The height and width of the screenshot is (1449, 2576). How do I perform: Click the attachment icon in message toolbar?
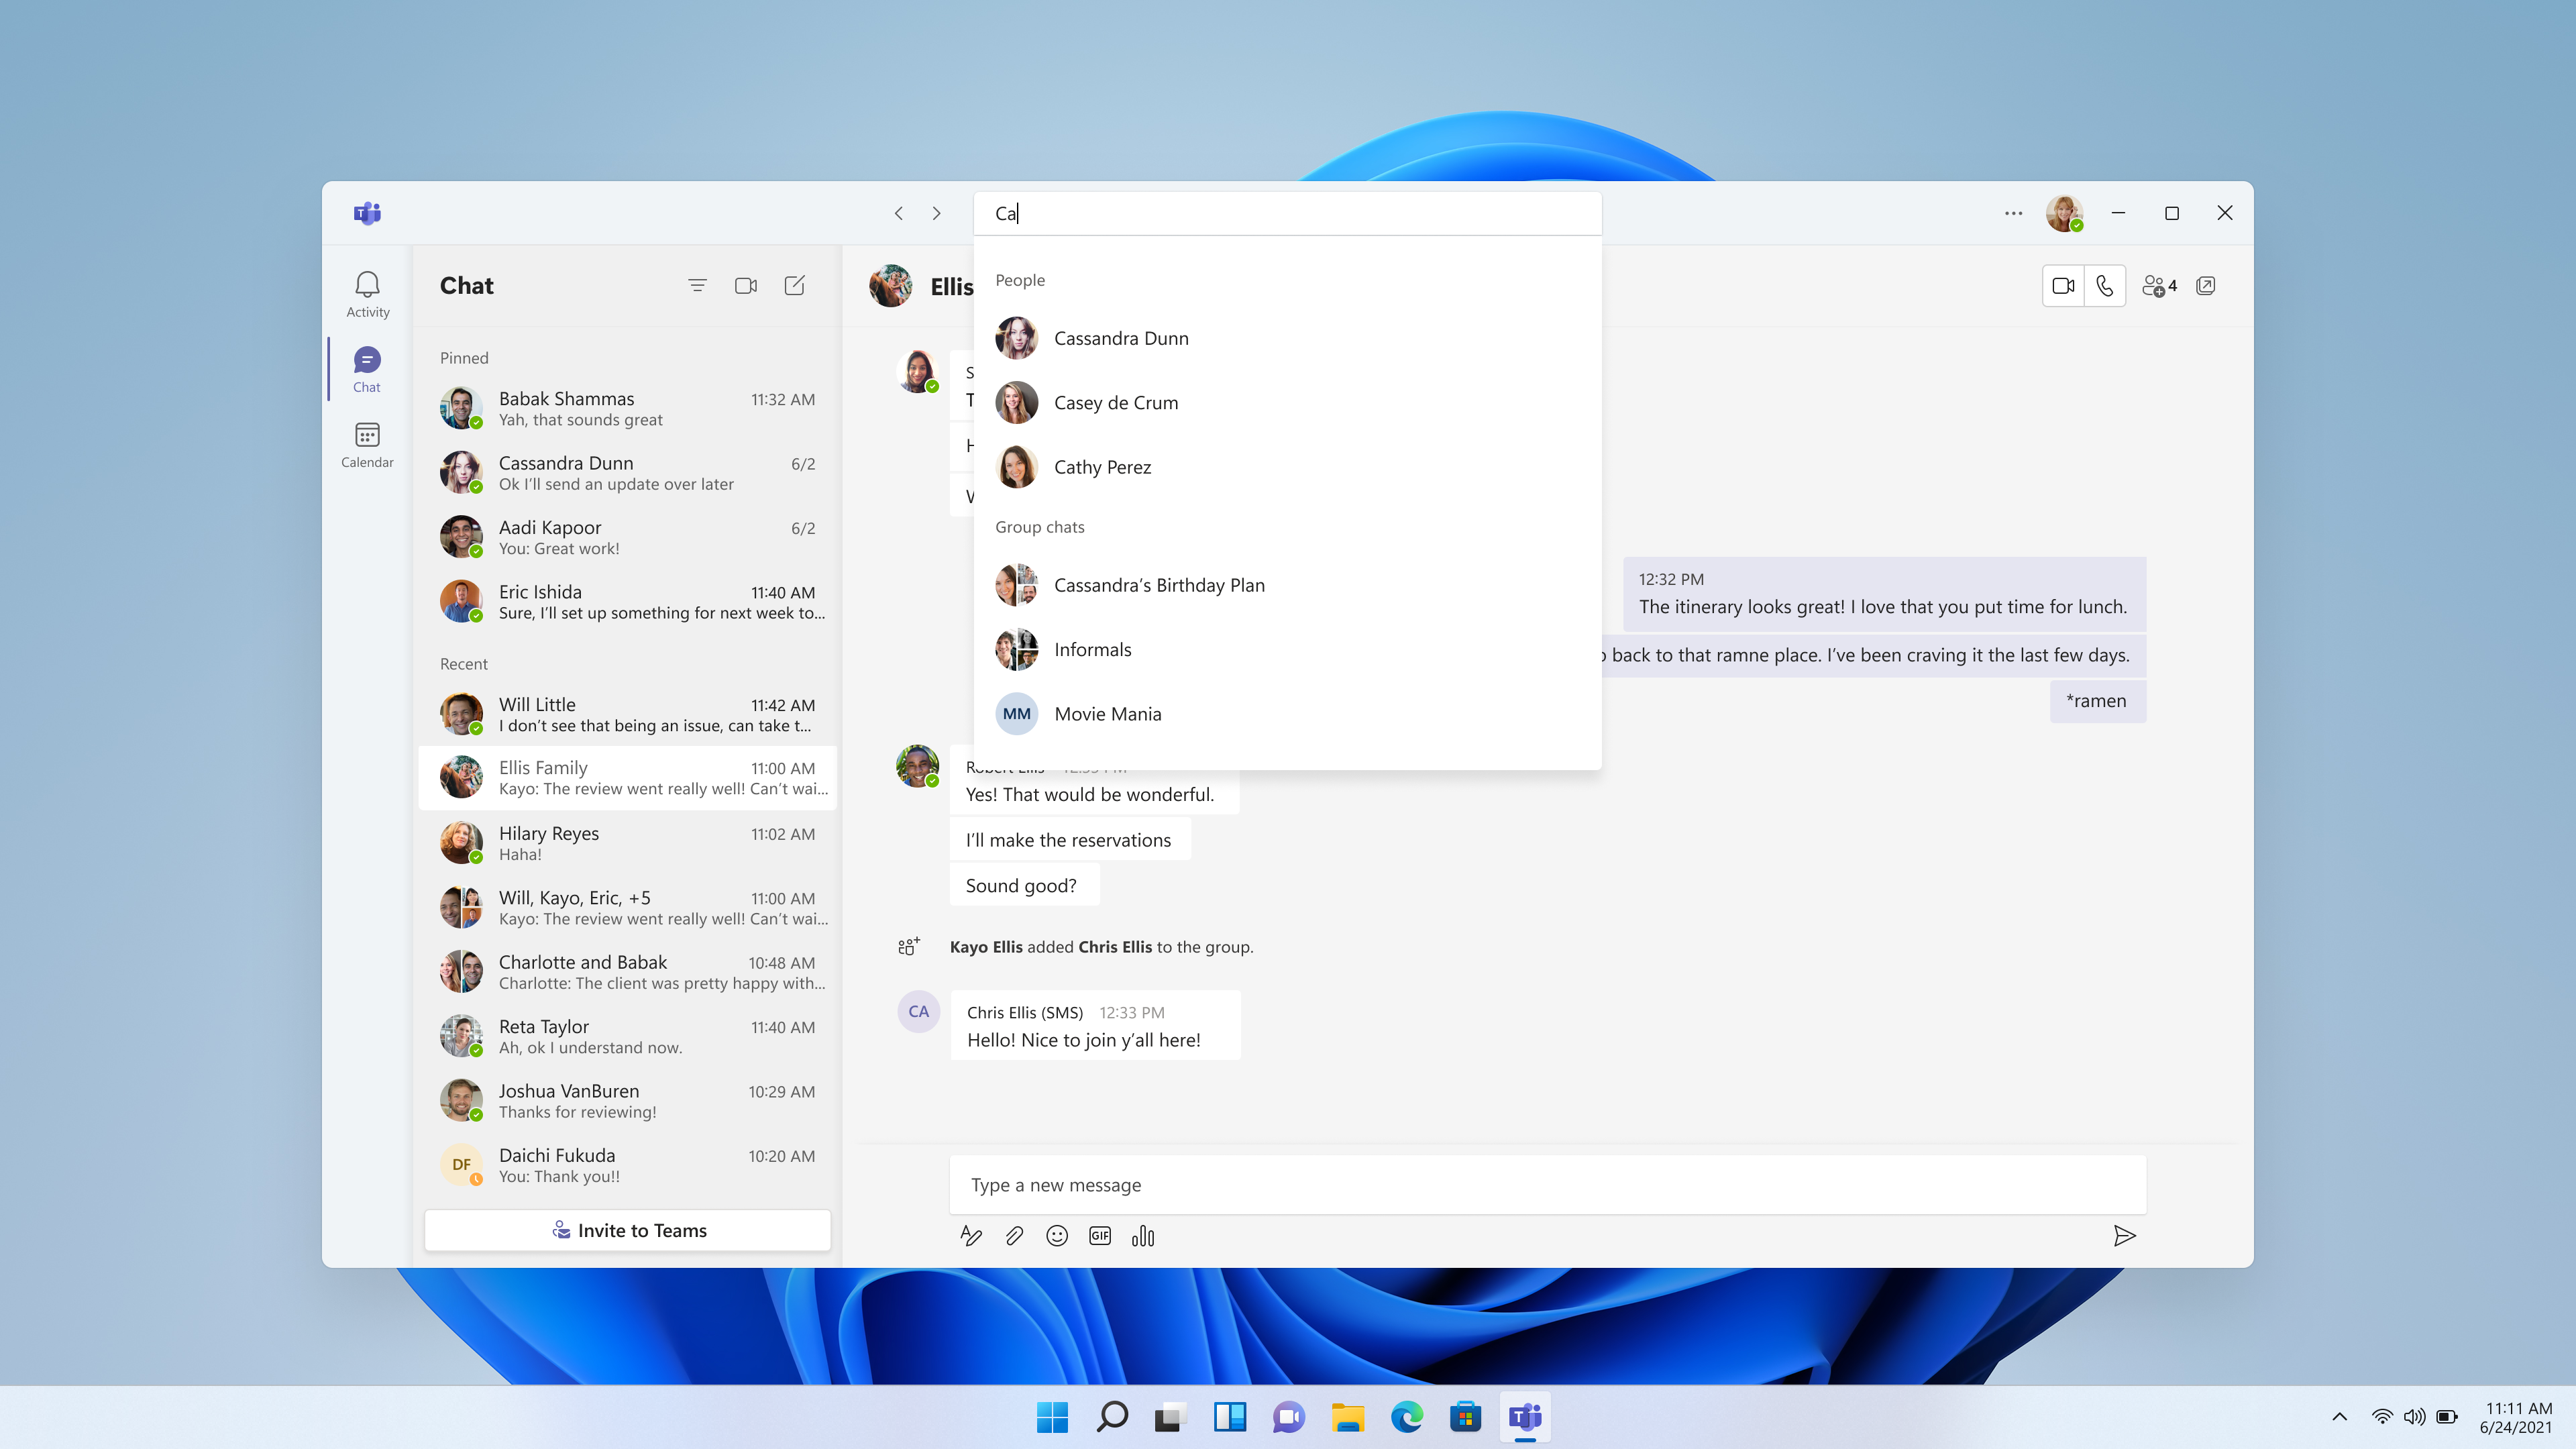(x=1012, y=1235)
